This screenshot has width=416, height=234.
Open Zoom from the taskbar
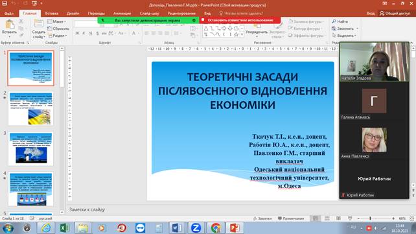coord(196,228)
